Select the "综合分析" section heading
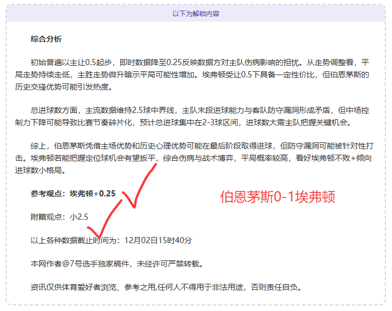 (x=46, y=40)
